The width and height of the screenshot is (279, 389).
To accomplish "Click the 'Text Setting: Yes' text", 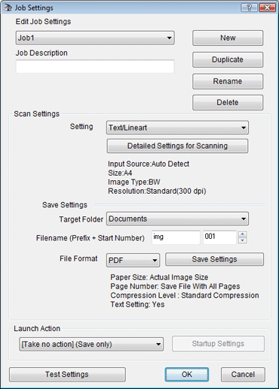I will coord(137,305).
